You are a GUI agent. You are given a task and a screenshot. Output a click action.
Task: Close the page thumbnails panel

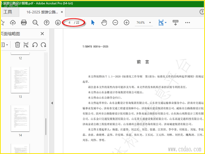pos(42,34)
